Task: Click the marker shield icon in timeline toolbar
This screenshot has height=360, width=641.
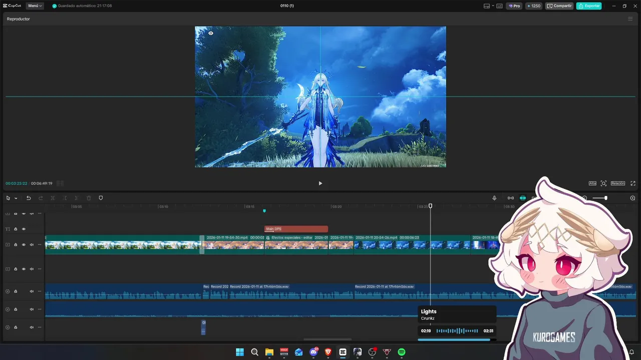Action: 101,198
